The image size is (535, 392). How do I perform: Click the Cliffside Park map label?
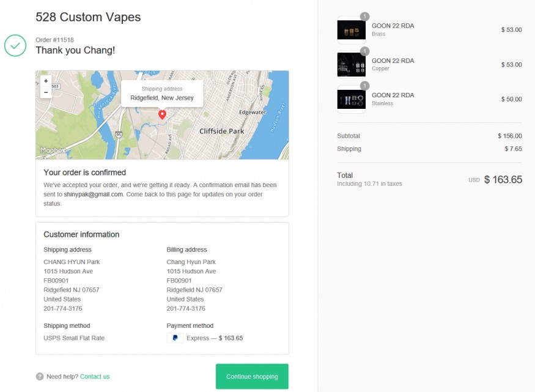tap(221, 131)
